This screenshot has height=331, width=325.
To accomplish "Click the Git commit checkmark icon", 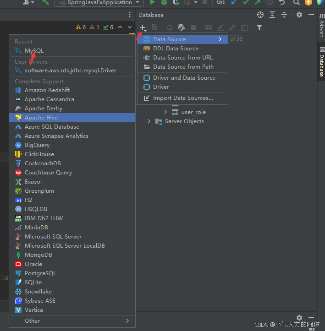I will [x=246, y=2].
